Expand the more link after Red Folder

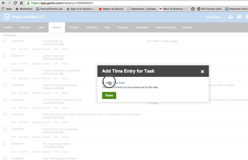click(174, 41)
